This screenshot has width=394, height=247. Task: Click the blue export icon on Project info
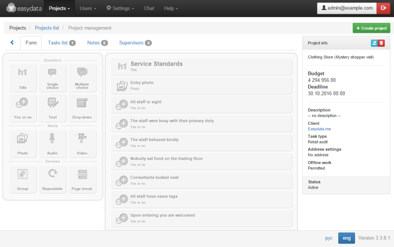374,43
